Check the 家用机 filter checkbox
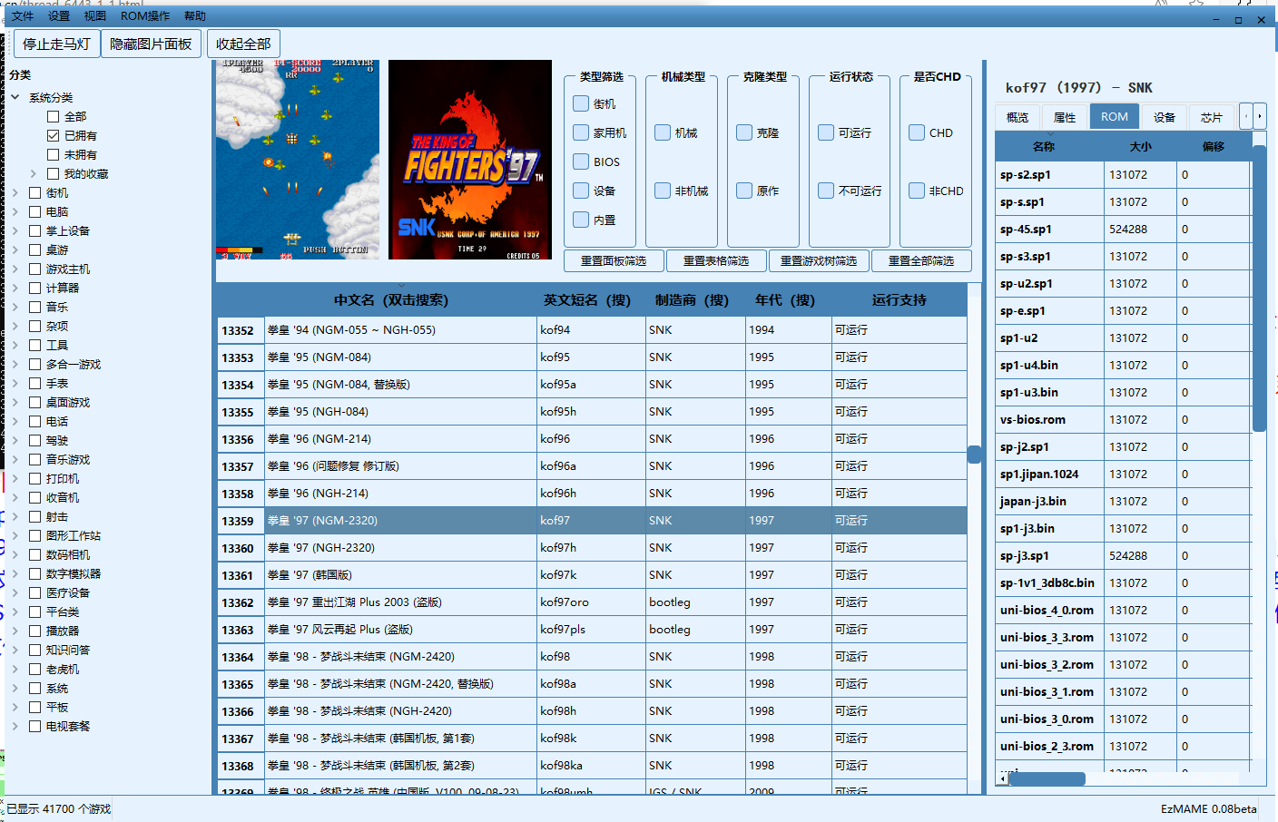This screenshot has height=822, width=1278. [x=581, y=132]
